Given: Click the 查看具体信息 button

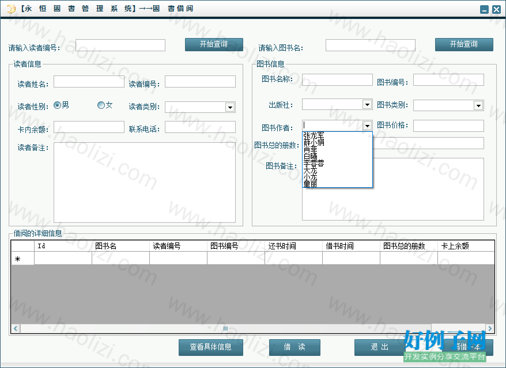Looking at the screenshot, I should pos(211,347).
